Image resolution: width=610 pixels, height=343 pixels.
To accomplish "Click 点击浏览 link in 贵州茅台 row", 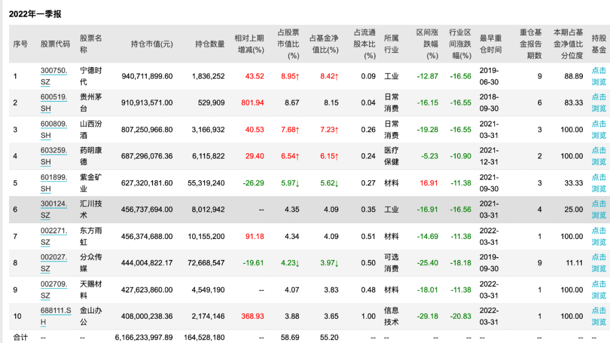I will click(x=599, y=103).
